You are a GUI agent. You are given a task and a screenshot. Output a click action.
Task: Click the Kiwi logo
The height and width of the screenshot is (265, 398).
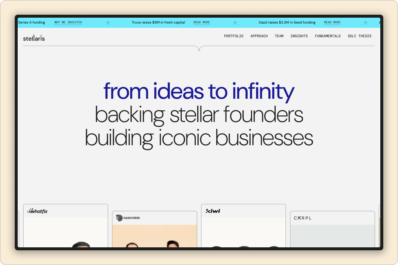[213, 211]
